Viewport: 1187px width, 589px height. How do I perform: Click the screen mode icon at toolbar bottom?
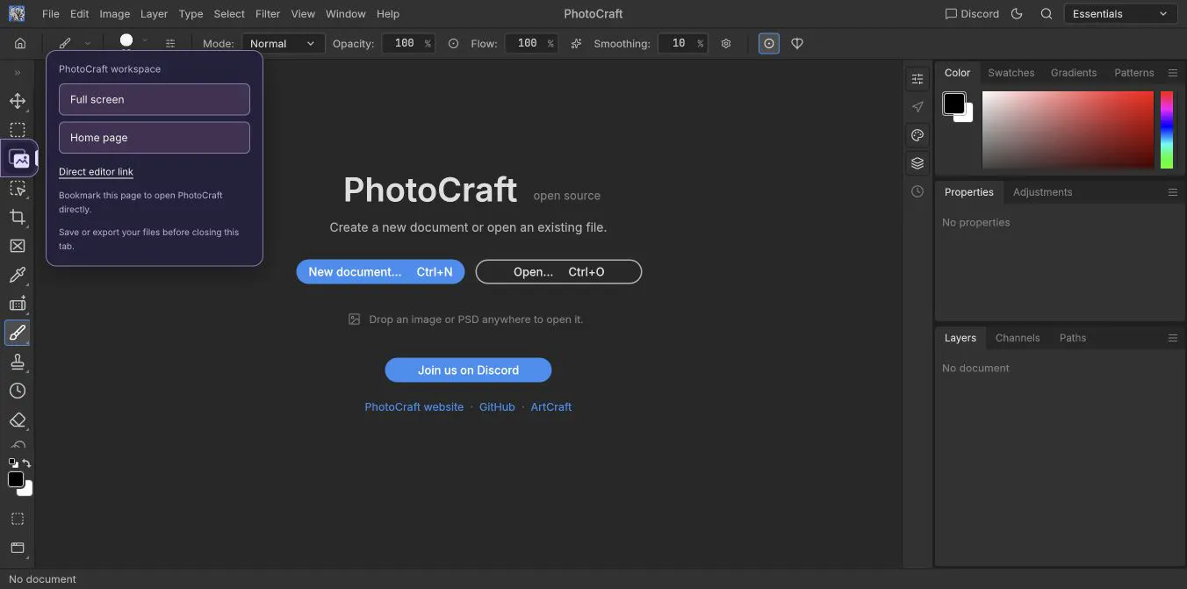[x=17, y=548]
